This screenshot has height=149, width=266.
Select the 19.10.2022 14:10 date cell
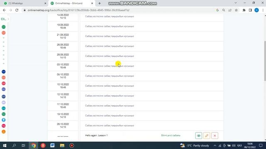pos(63,115)
